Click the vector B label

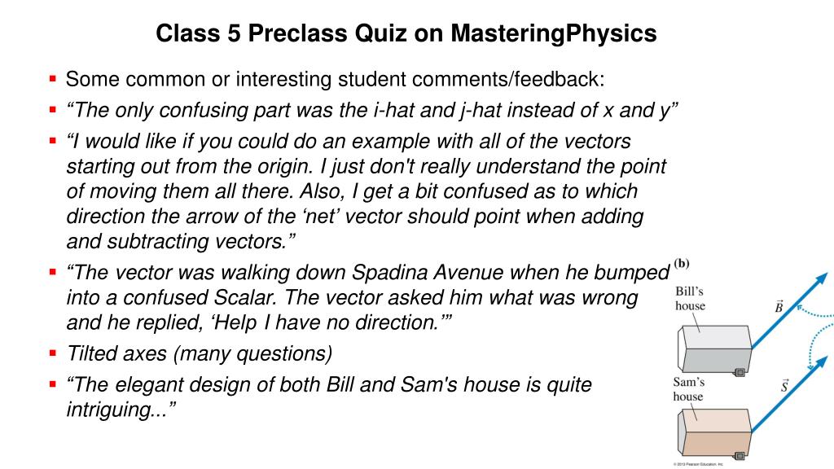click(779, 307)
